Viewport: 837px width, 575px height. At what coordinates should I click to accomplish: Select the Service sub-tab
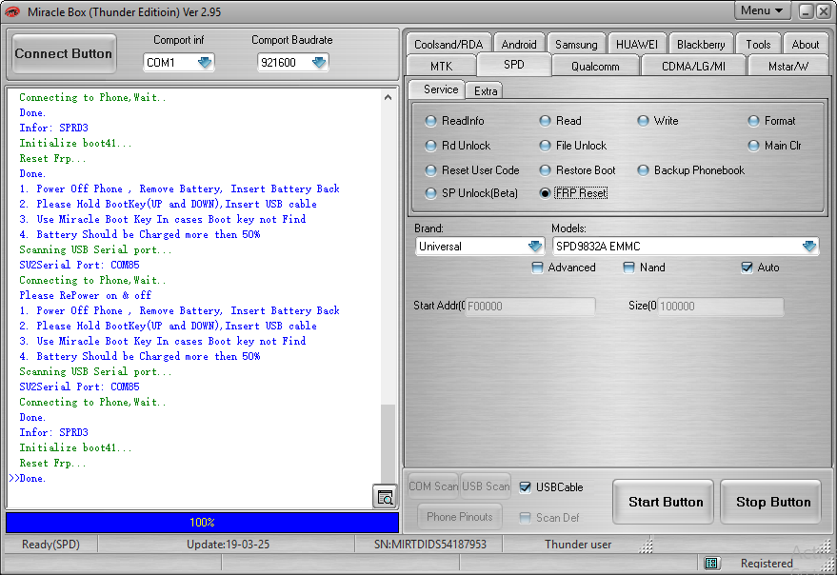click(x=440, y=89)
